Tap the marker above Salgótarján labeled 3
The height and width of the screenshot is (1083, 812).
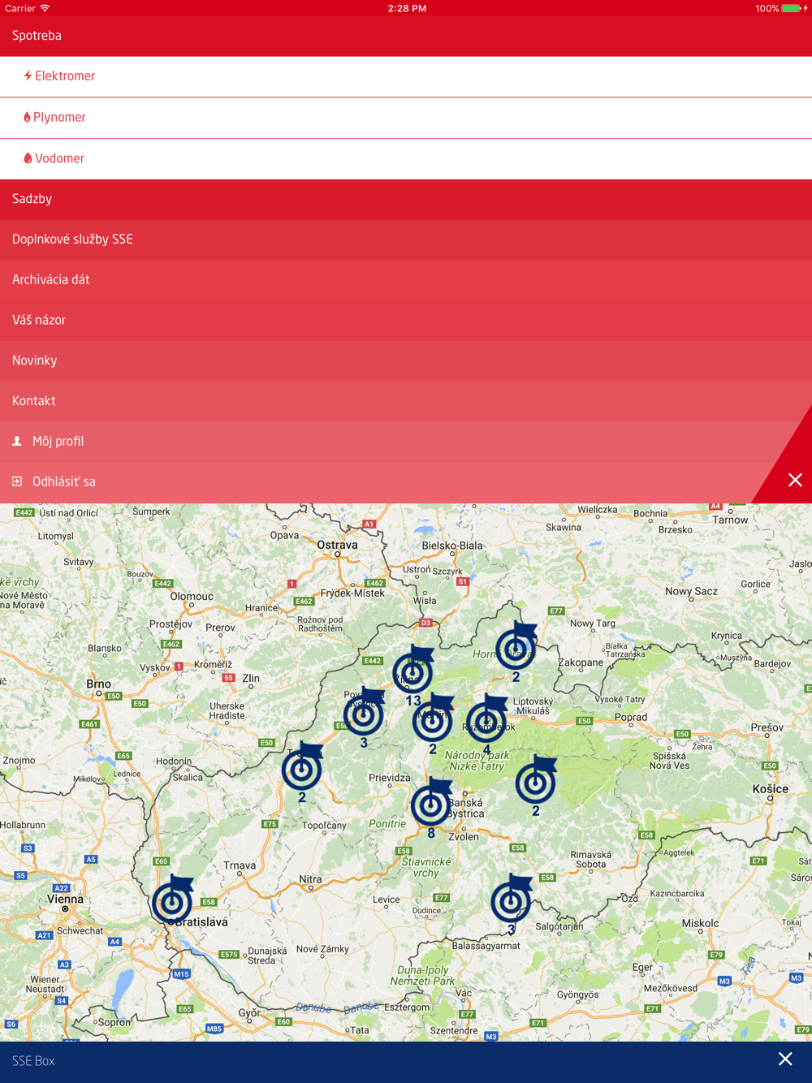[511, 901]
